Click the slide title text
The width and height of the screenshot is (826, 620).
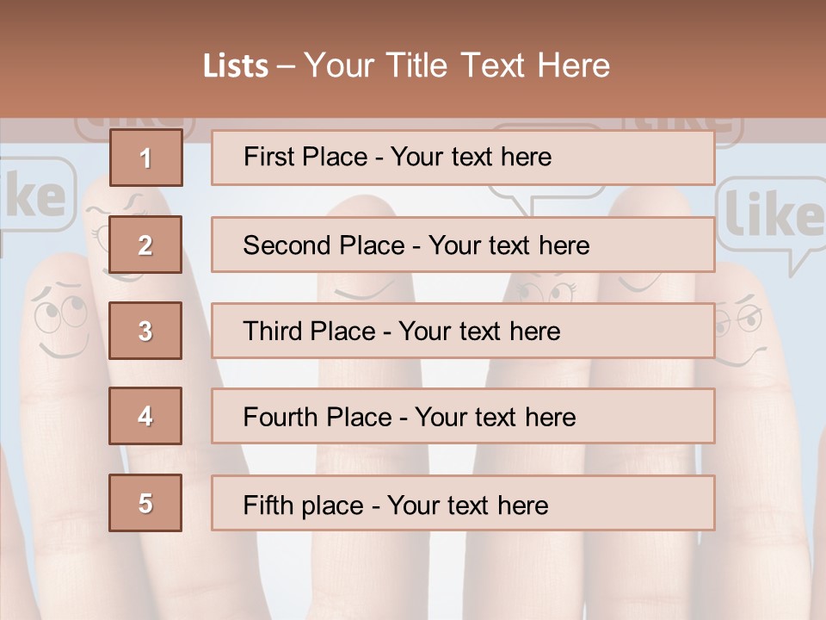tap(406, 65)
